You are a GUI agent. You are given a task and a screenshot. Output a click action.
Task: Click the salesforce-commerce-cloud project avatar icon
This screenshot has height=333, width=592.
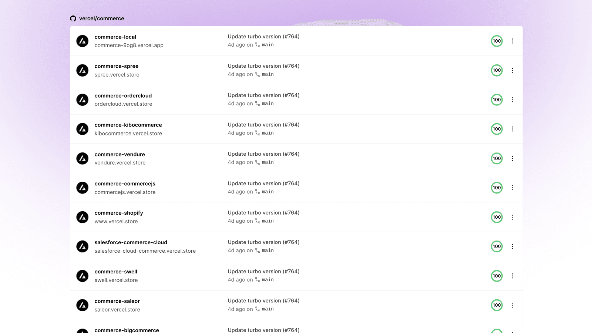tap(83, 246)
